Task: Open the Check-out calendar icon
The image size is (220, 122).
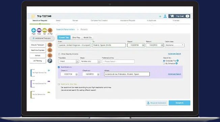Action: point(98,74)
